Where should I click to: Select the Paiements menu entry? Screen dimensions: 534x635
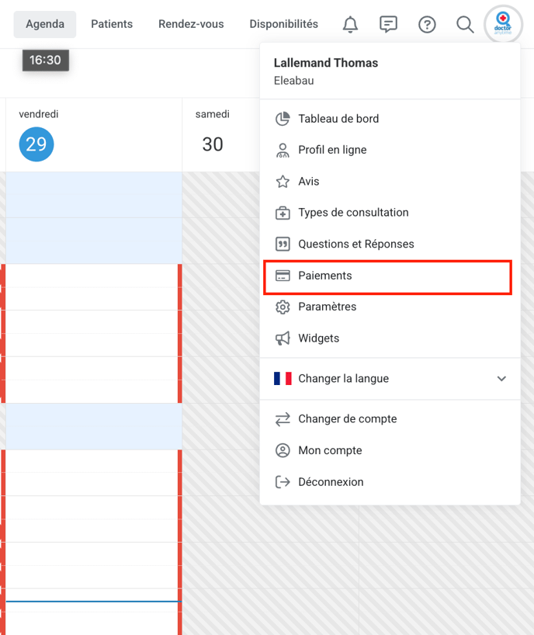388,276
